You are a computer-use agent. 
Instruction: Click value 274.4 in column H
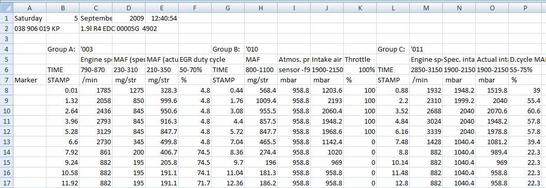click(x=261, y=152)
